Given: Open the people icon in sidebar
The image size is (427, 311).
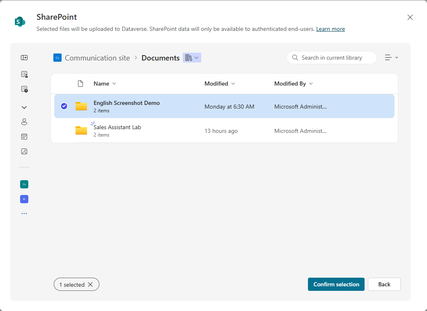Looking at the screenshot, I should [24, 122].
